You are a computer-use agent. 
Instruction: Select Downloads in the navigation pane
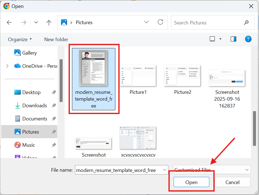(x=34, y=106)
